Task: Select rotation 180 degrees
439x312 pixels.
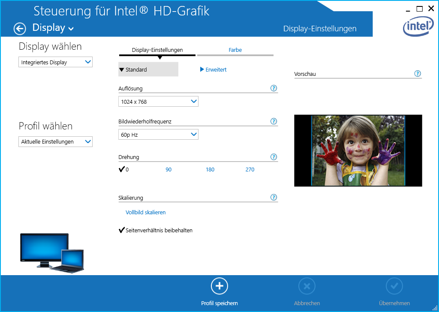Action: 210,170
